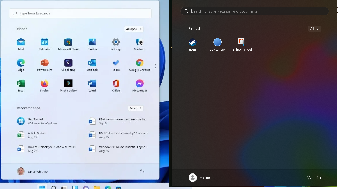
Task: Open settings gear in dark Start menu
Action: (309, 178)
